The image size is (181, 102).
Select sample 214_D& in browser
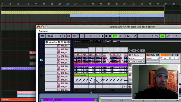(58, 73)
